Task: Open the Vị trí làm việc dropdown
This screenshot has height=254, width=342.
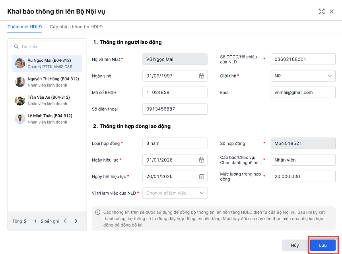Action: [202, 193]
